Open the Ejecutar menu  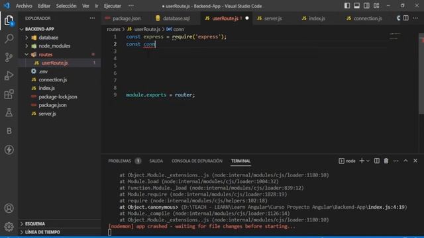pos(113,6)
